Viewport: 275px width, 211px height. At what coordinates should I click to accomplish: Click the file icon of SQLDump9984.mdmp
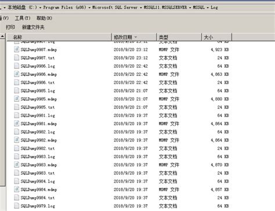pos(17,190)
